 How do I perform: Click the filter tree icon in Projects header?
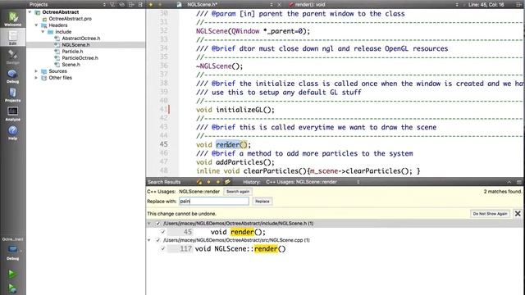[x=112, y=4]
